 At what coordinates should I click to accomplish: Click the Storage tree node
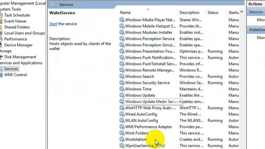(6, 51)
